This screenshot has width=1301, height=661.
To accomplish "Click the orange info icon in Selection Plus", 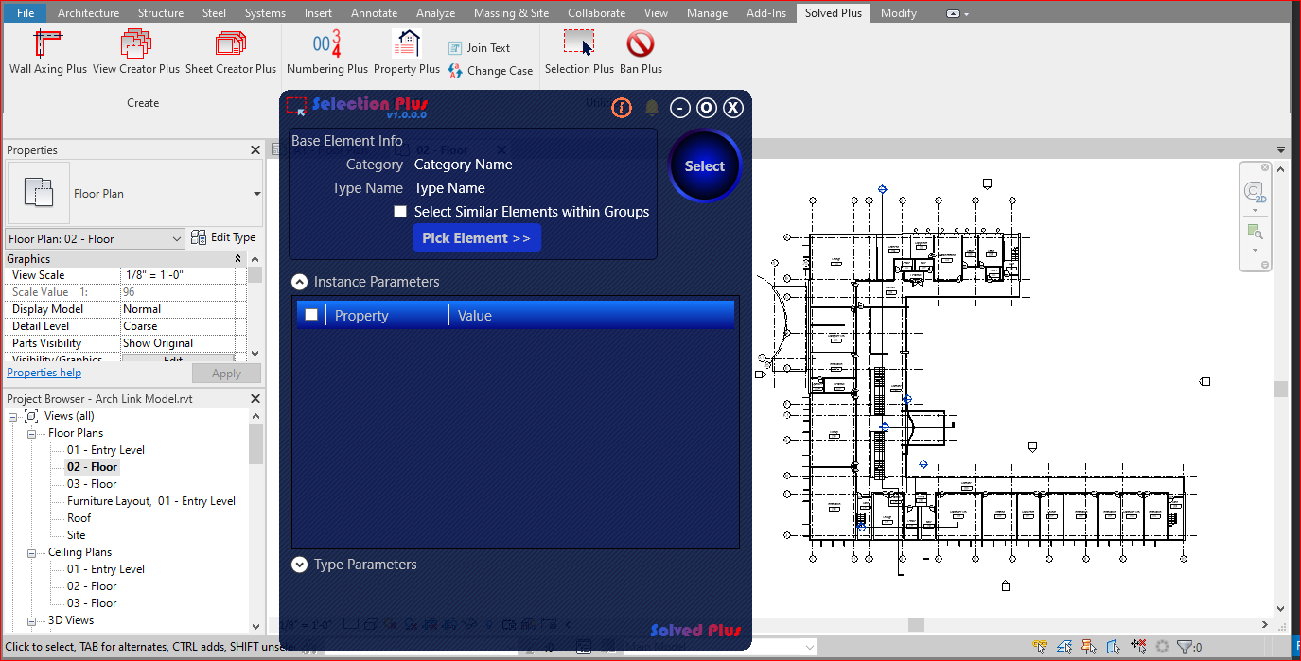I will tap(622, 108).
